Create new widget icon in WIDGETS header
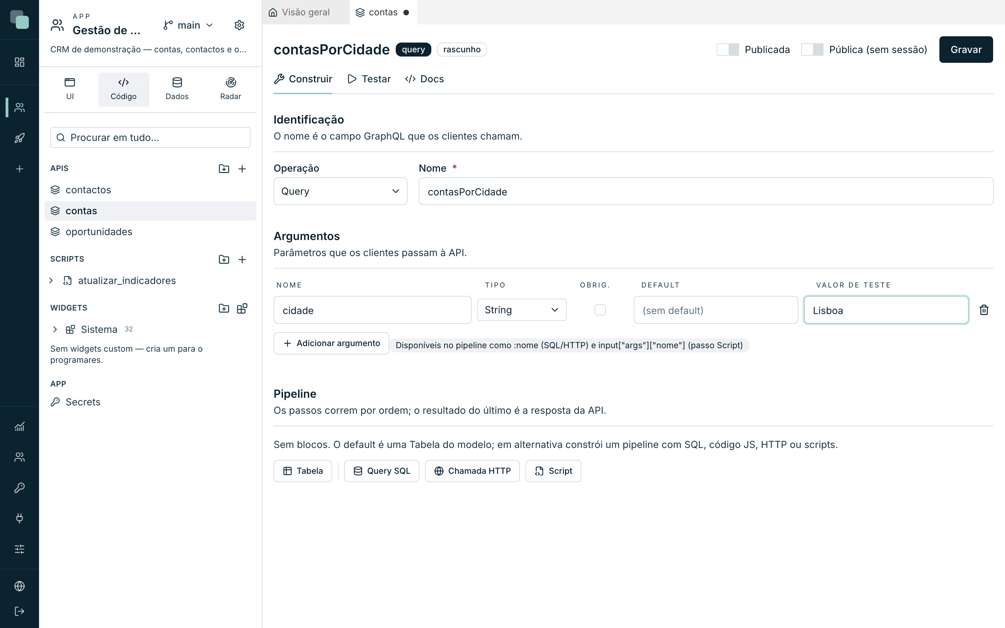 tap(242, 308)
